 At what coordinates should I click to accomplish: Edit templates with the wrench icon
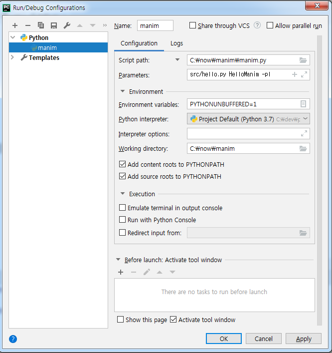tap(67, 25)
